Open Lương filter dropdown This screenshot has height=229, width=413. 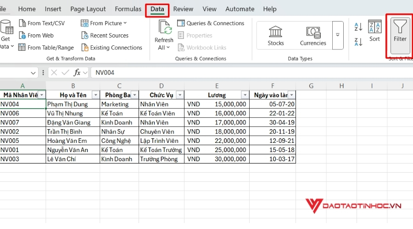click(245, 95)
